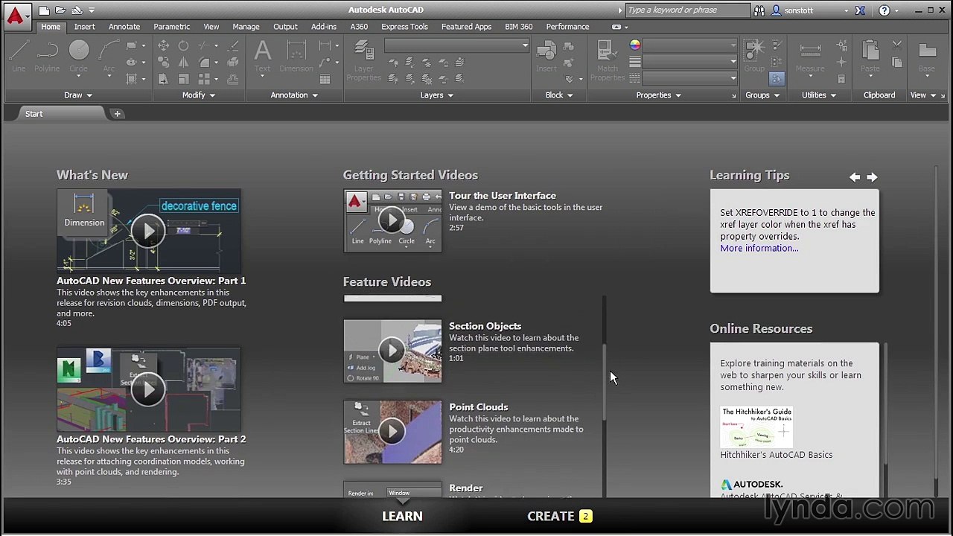The image size is (953, 536).
Task: Click the object color wheel swatch
Action: (x=635, y=45)
